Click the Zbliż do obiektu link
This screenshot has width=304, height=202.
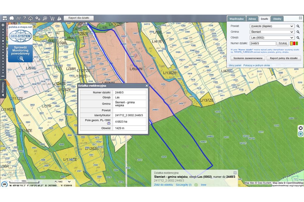pyautogui.click(x=164, y=185)
